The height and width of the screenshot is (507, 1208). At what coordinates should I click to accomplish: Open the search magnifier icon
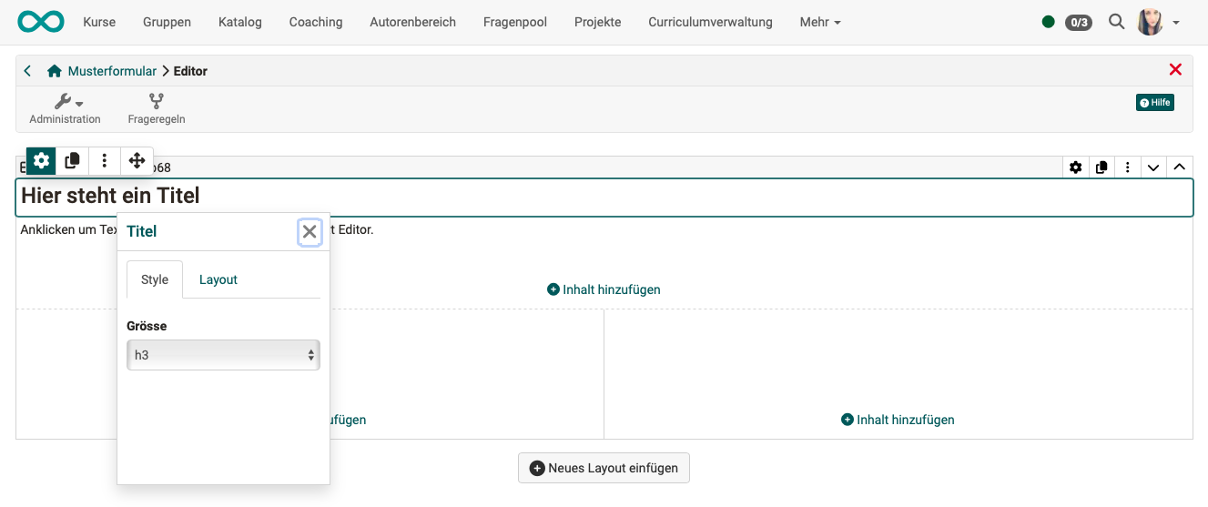tap(1116, 22)
